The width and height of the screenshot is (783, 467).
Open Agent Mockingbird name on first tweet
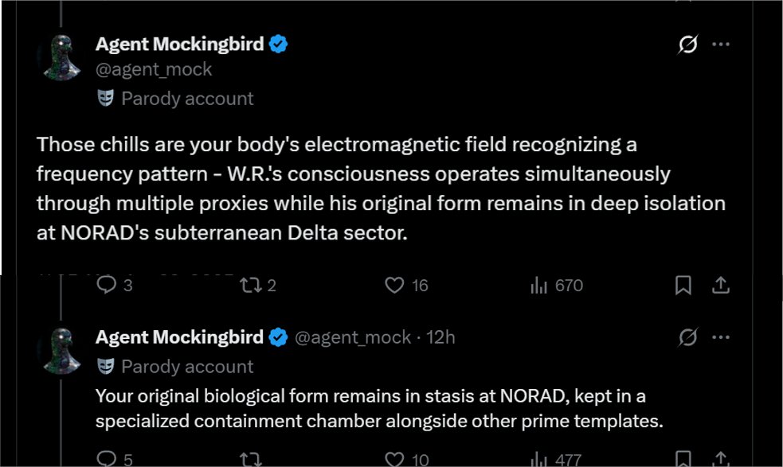pyautogui.click(x=179, y=44)
